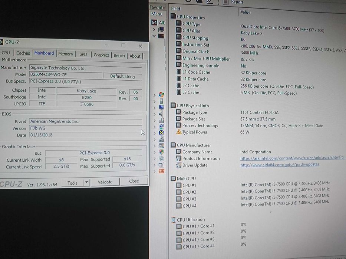Click the motherboard Model field B250M-D3P-WG-CF

[x=66, y=75]
